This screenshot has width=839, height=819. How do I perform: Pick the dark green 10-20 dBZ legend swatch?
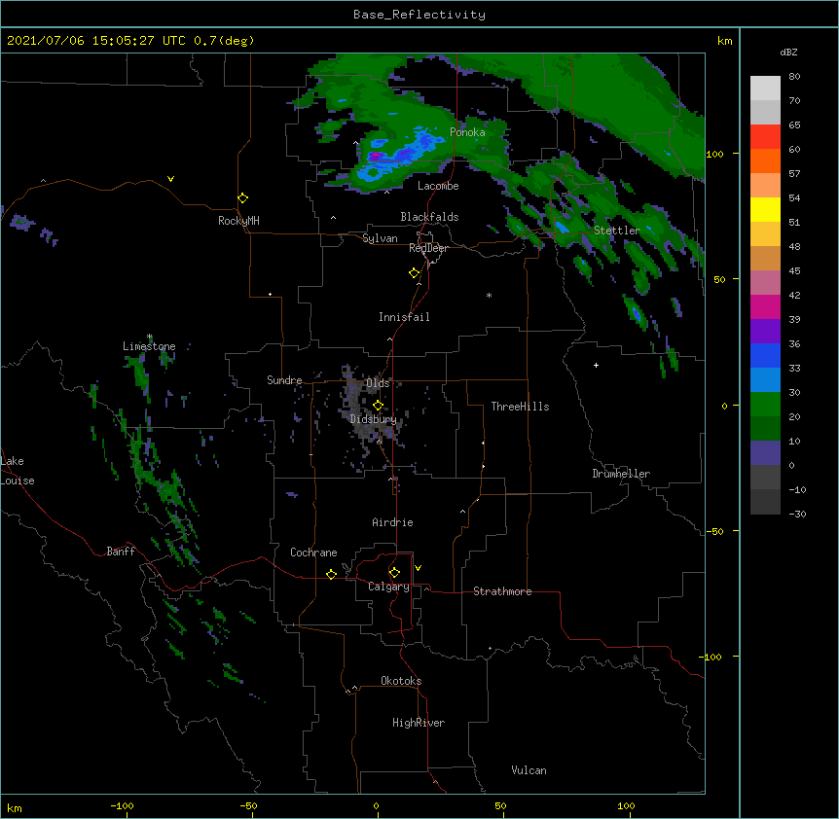tap(765, 428)
